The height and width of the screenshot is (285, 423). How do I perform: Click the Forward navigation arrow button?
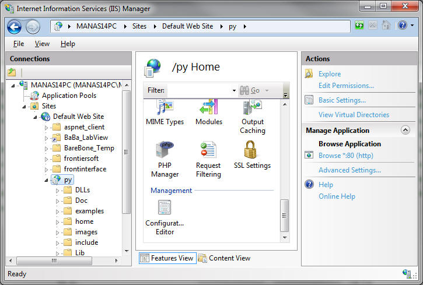33,27
